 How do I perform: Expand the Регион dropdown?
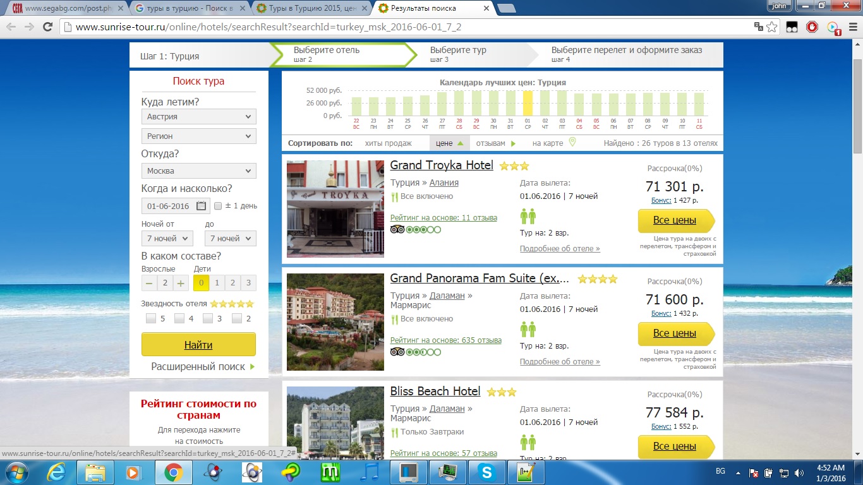click(198, 136)
